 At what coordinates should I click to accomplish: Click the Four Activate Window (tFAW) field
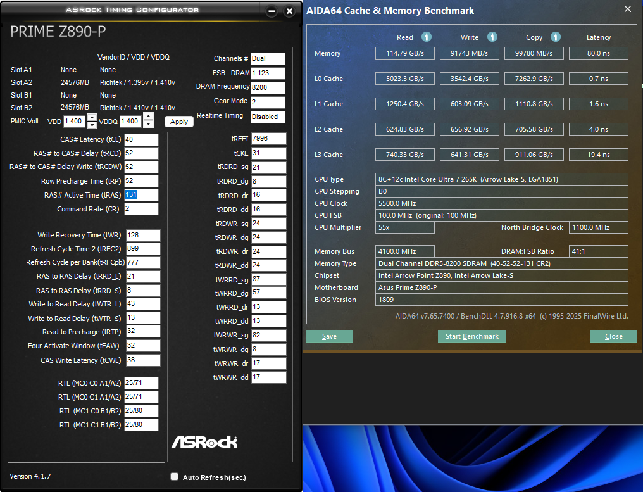click(x=143, y=346)
